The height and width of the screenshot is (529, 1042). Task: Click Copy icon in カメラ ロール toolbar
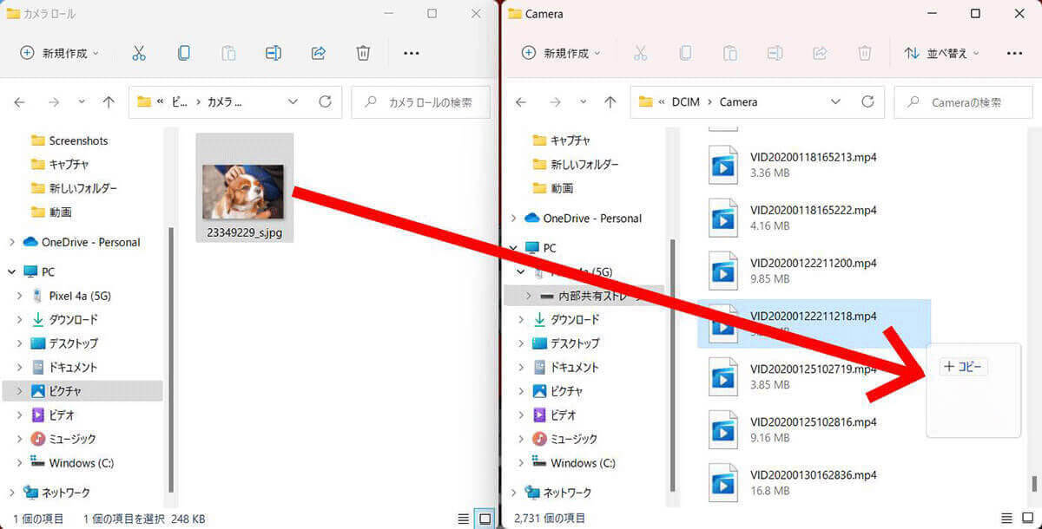(183, 53)
